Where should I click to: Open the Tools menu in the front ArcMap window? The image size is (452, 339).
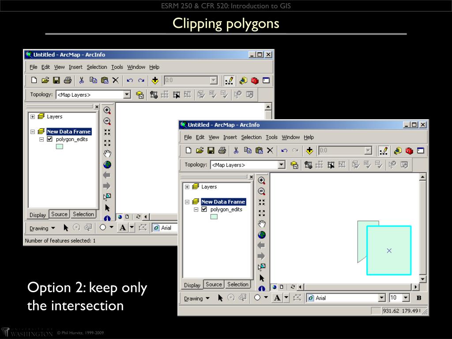pyautogui.click(x=271, y=137)
